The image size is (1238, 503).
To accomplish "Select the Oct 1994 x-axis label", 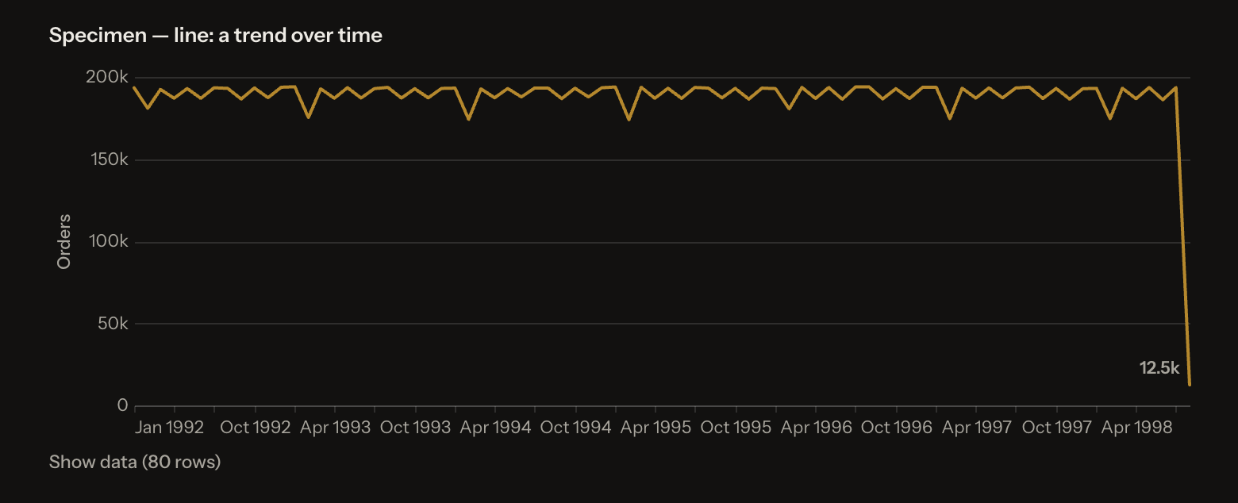I will click(575, 427).
